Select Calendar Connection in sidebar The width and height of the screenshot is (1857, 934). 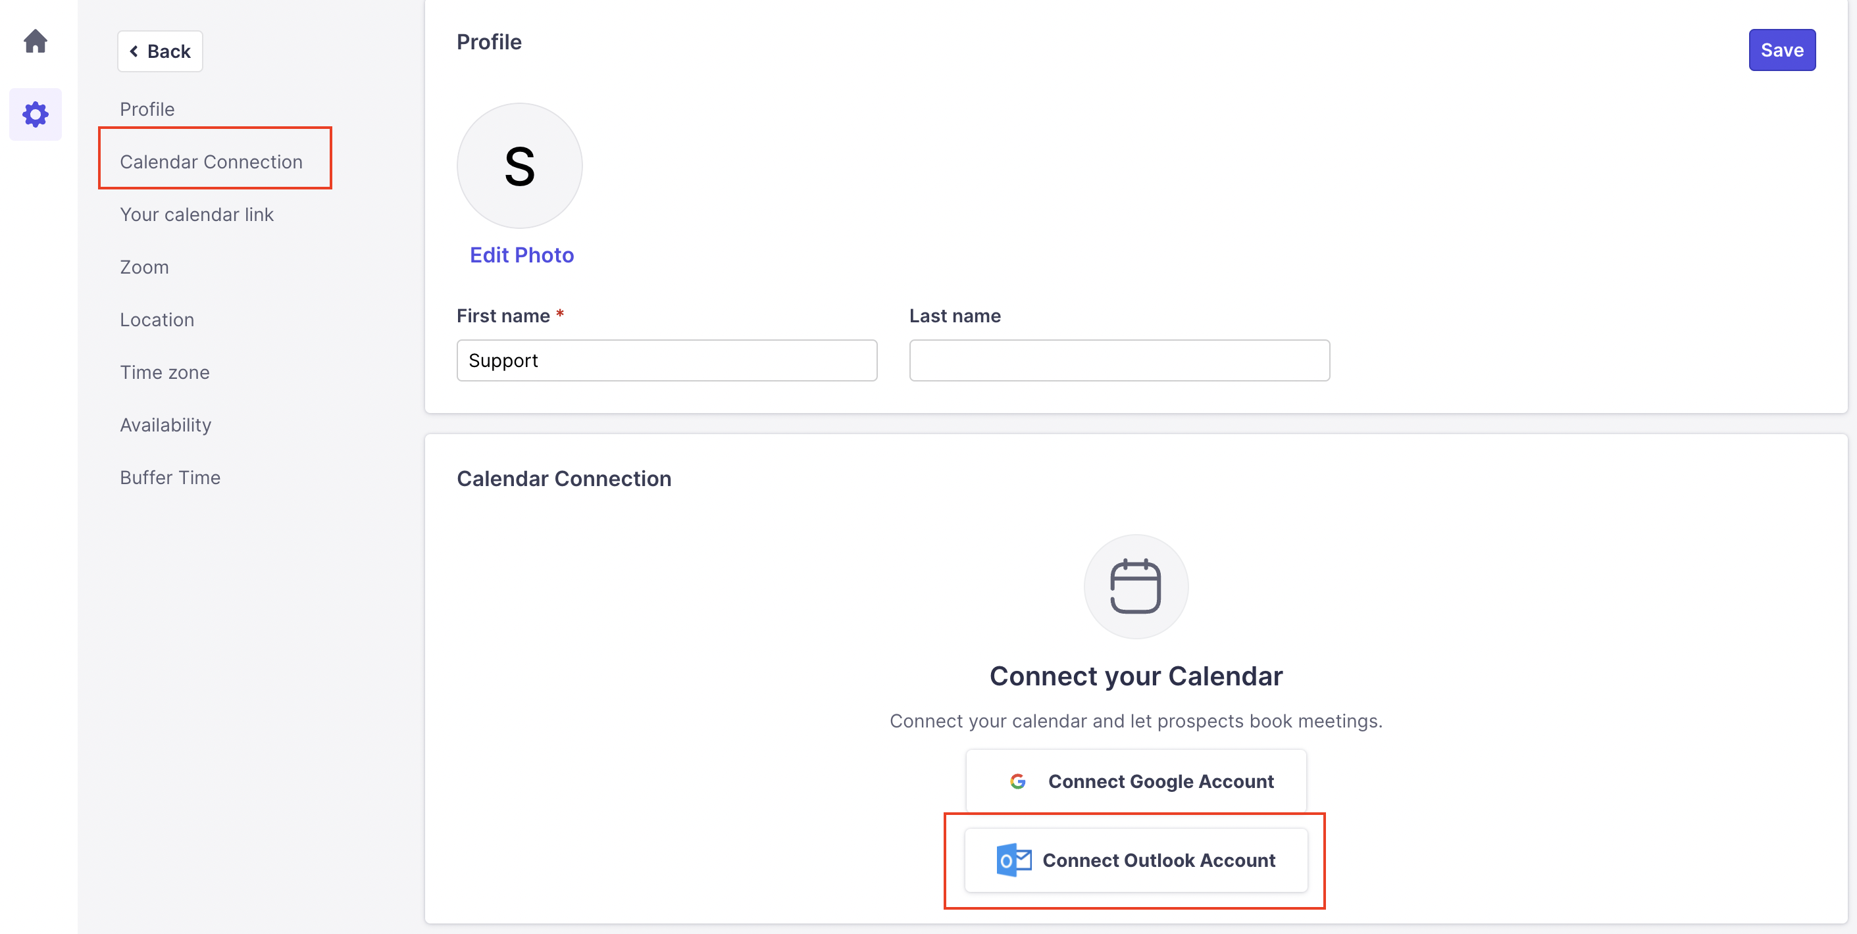pyautogui.click(x=211, y=161)
